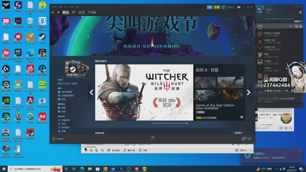
Task: Switch Steam to Big Picture mode
Action: tap(239, 7)
